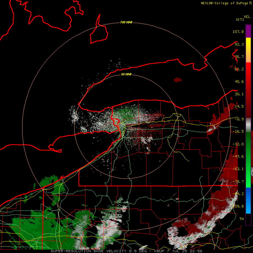253x253 pixels.
Task: Select the 14.5 scale value
Action: pos(239,107)
